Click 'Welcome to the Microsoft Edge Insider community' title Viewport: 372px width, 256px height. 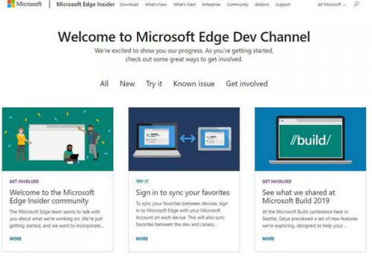tap(52, 196)
